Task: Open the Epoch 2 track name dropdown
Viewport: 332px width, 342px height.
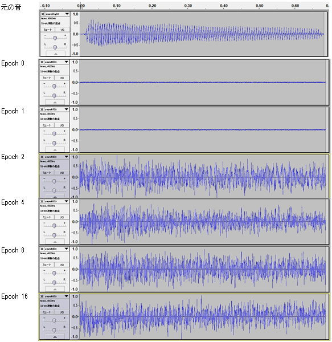Action: tap(57, 157)
